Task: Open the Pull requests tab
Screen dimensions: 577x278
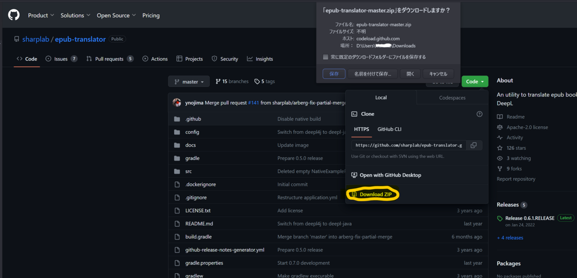Action: click(110, 59)
